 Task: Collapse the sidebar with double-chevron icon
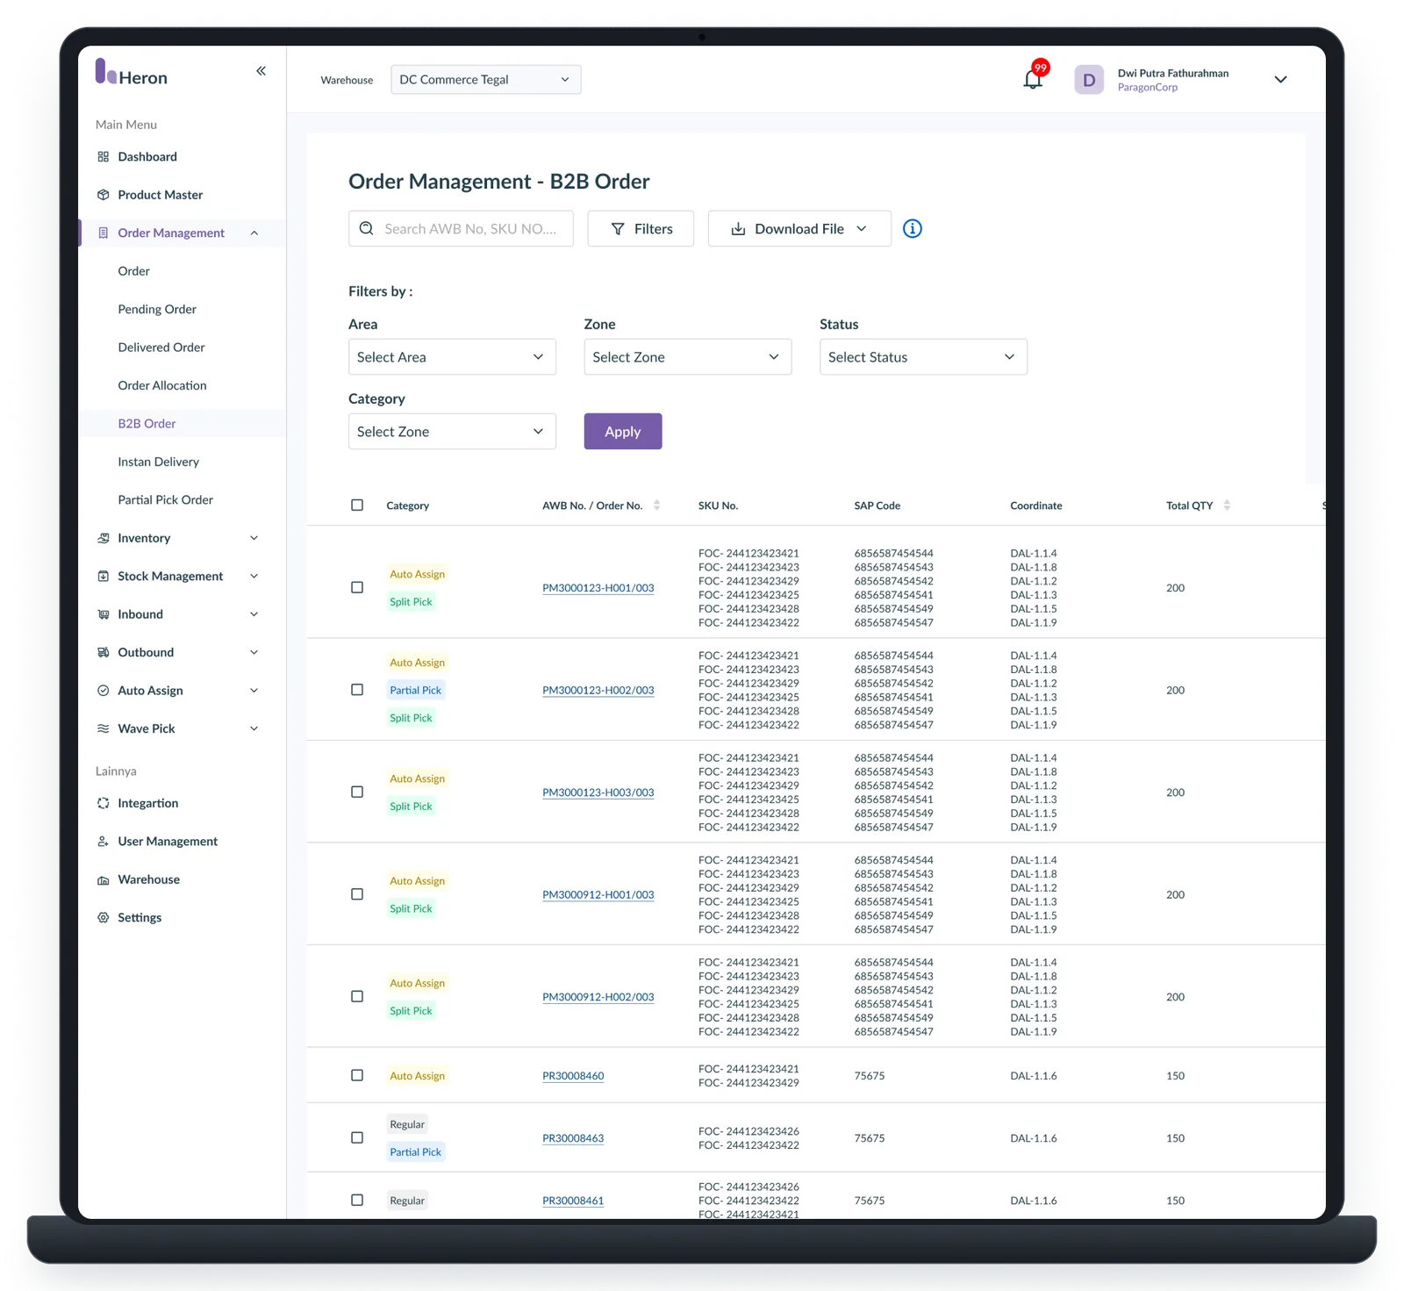(261, 71)
